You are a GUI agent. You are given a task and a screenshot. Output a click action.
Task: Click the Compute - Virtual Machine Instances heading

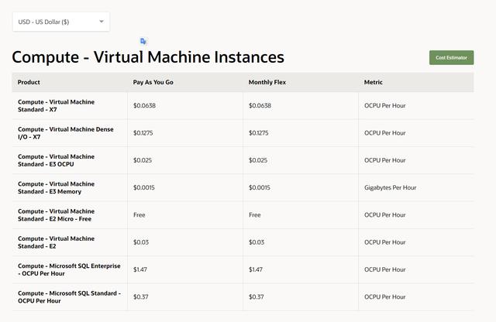148,57
